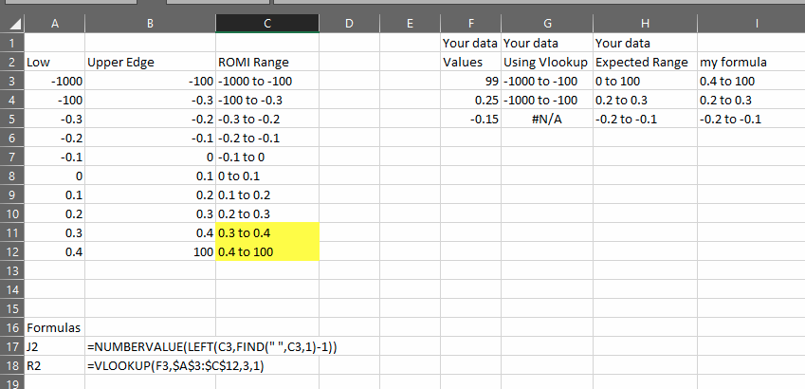805x389 pixels.
Task: Select cell '-0.3 to -0.2'
Action: pyautogui.click(x=267, y=120)
